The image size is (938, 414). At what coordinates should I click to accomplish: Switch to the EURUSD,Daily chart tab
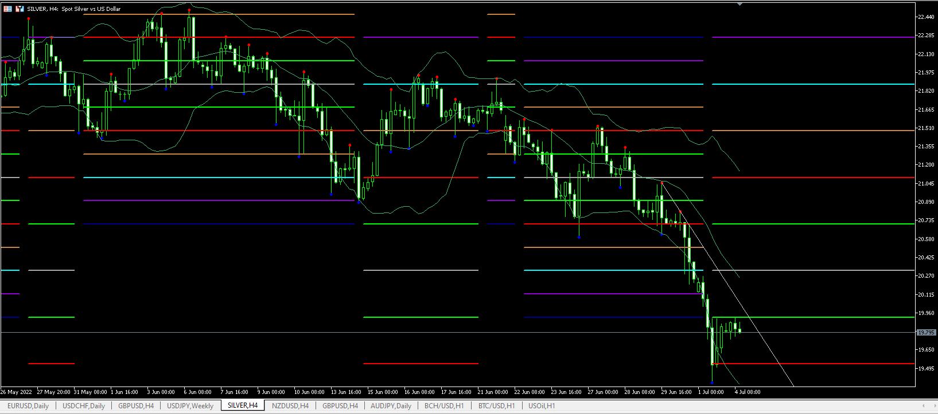(28, 405)
